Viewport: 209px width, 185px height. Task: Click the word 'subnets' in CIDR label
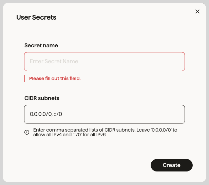point(50,98)
